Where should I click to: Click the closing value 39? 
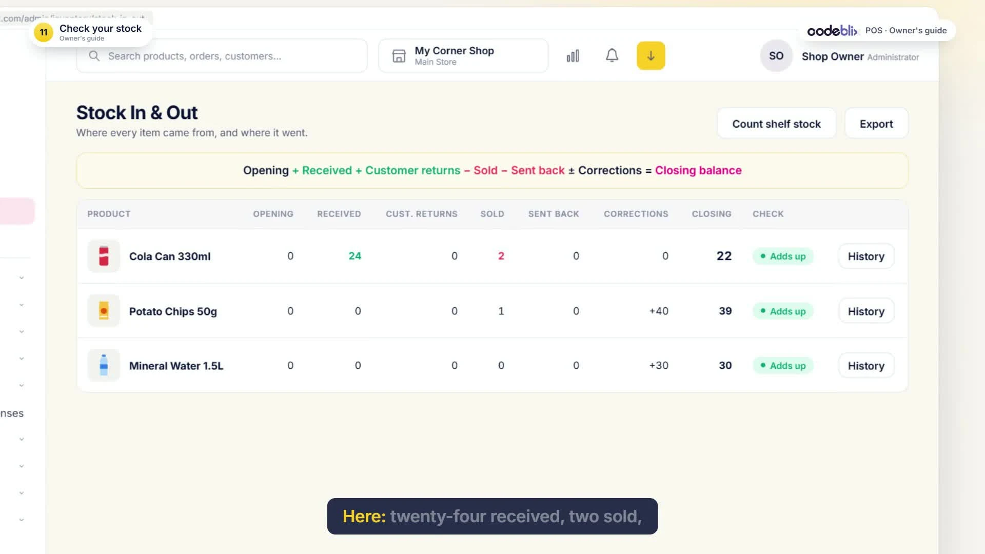click(725, 311)
